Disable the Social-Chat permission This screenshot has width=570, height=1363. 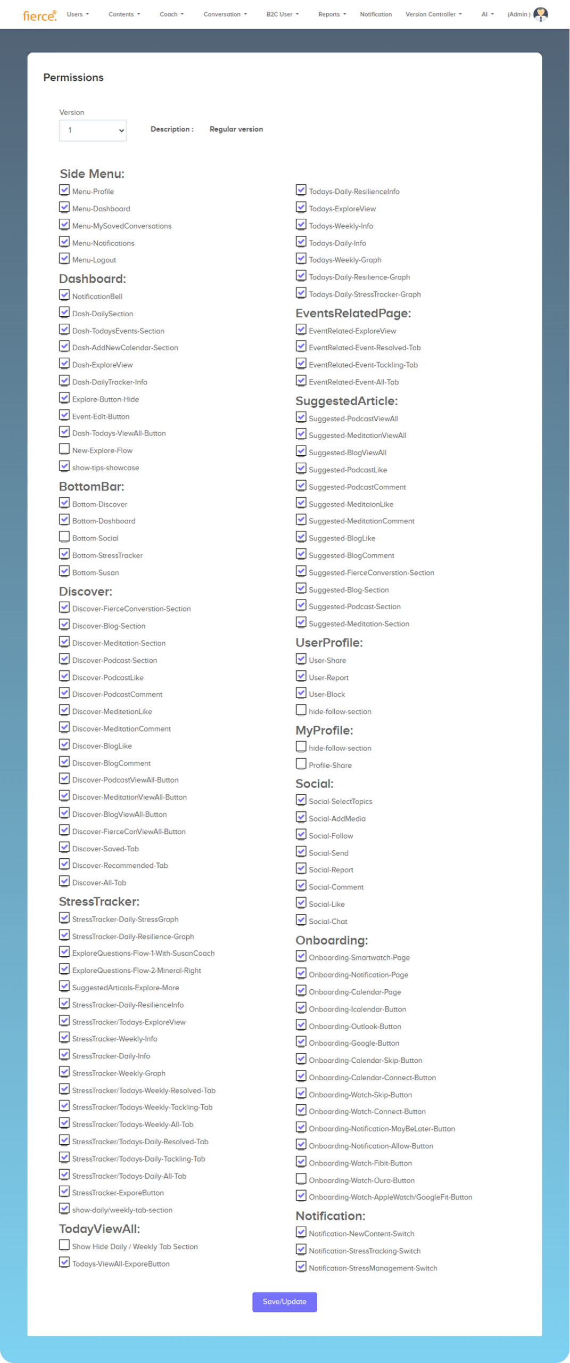(301, 920)
